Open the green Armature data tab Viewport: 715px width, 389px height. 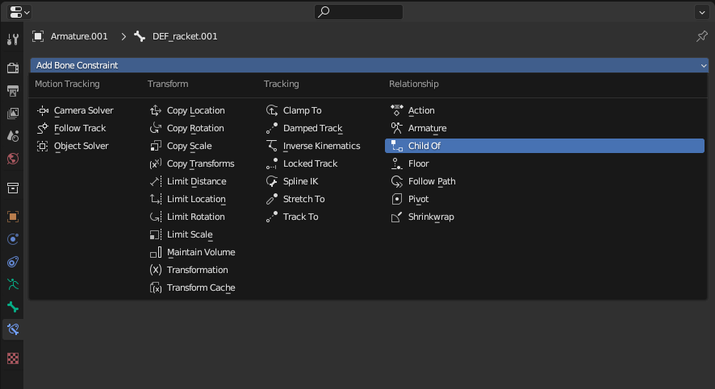[x=12, y=283]
